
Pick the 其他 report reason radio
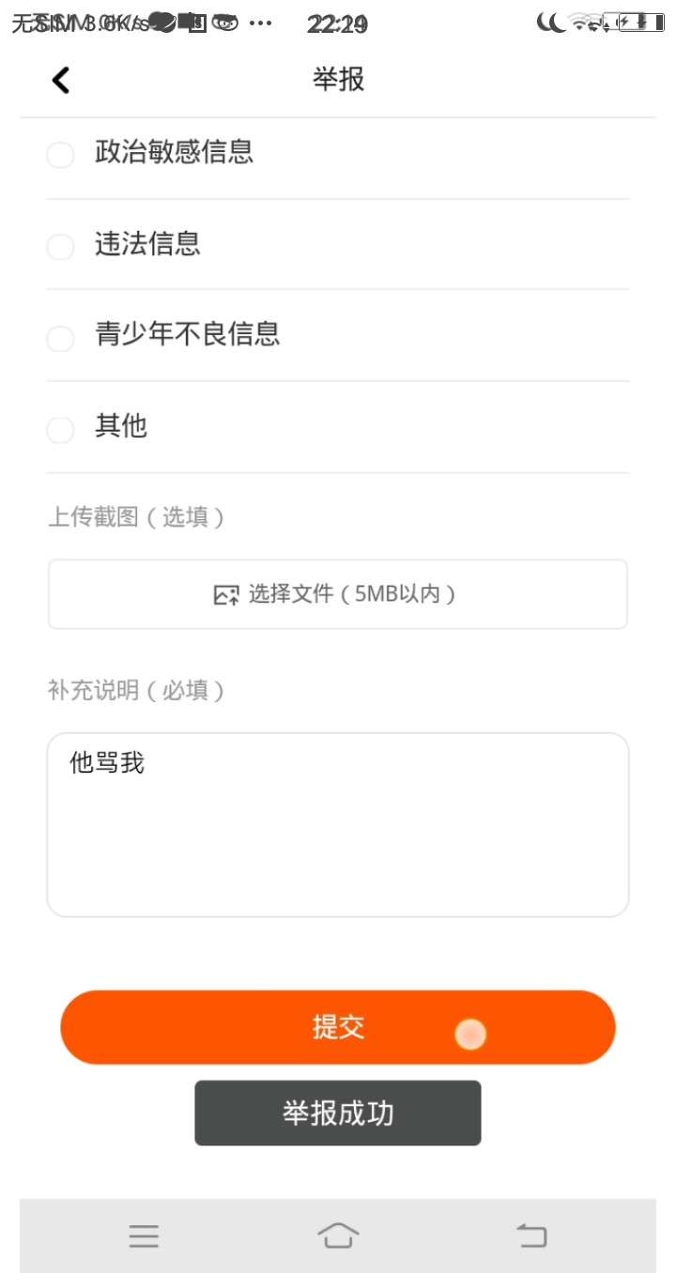pos(60,430)
